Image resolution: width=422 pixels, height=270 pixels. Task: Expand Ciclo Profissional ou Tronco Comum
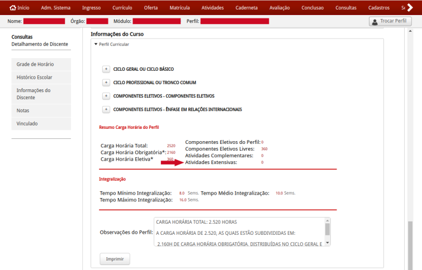coord(106,83)
